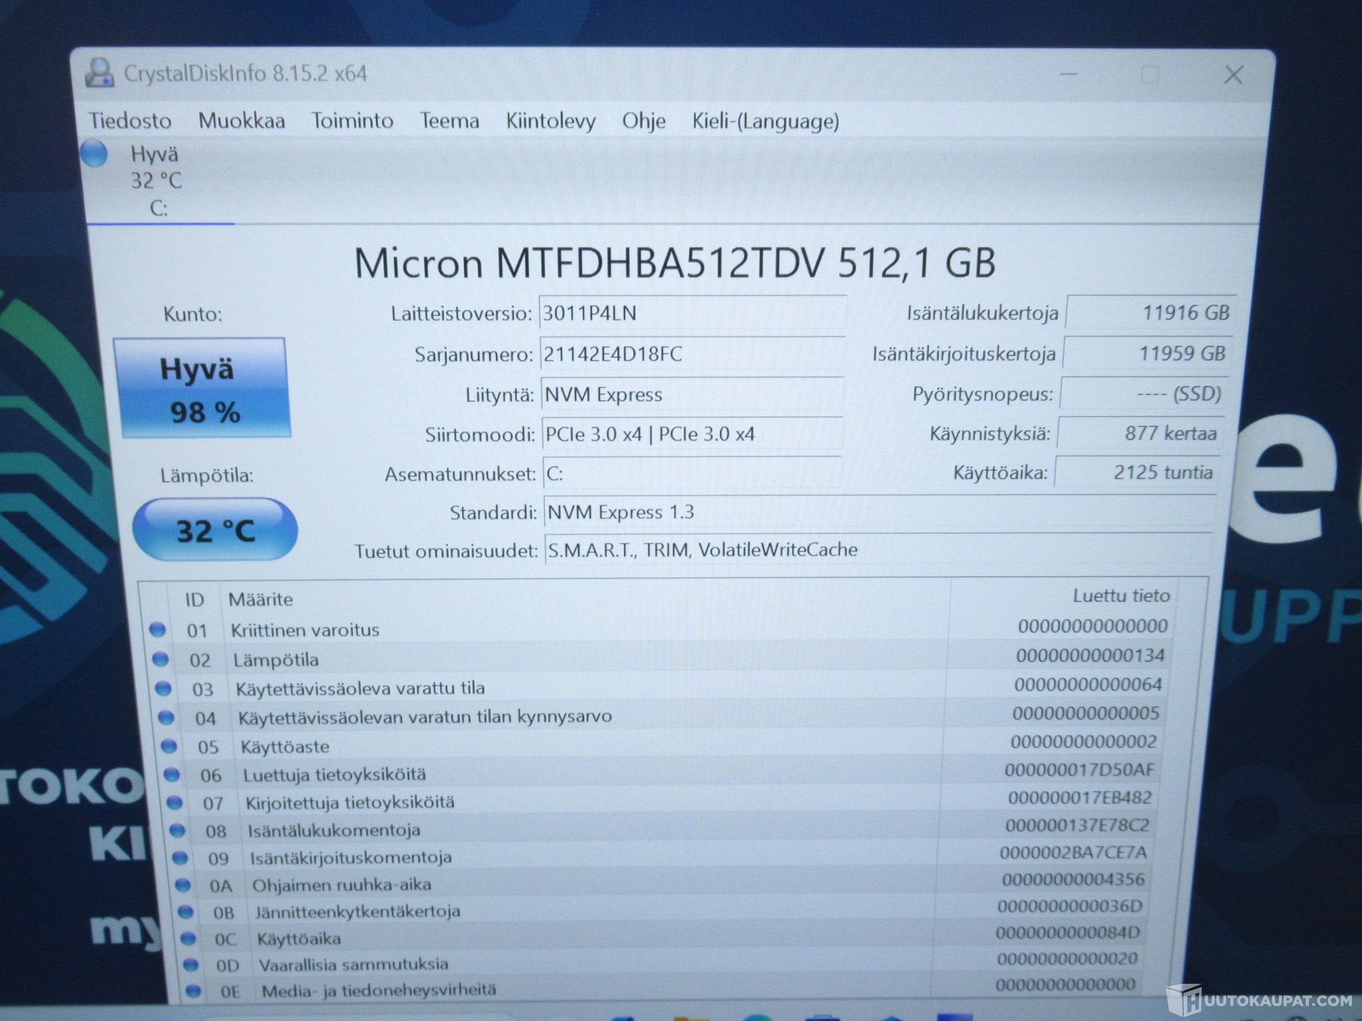
Task: Click the CrystalDiskInfo app icon in title bar
Action: point(100,72)
